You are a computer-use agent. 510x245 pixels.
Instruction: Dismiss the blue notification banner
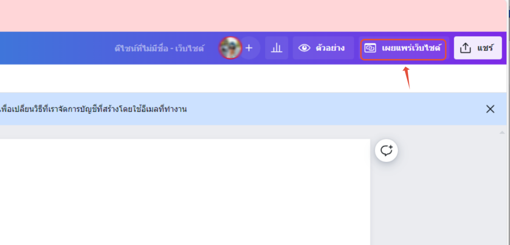[490, 109]
